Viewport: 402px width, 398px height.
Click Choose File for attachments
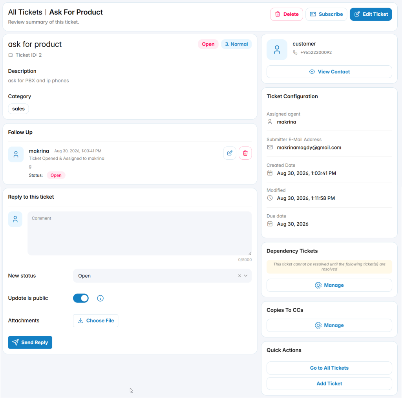click(96, 321)
